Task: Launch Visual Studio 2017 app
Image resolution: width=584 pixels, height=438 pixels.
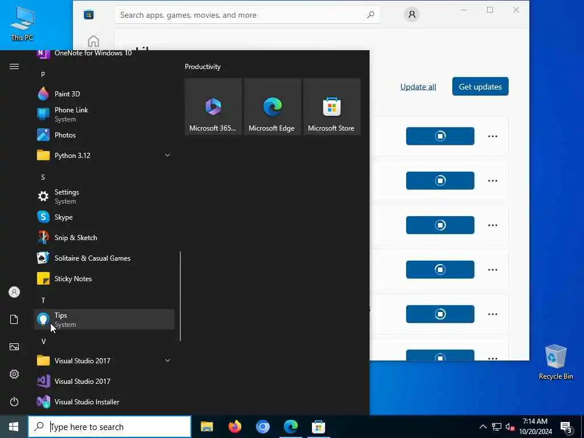Action: pyautogui.click(x=104, y=381)
